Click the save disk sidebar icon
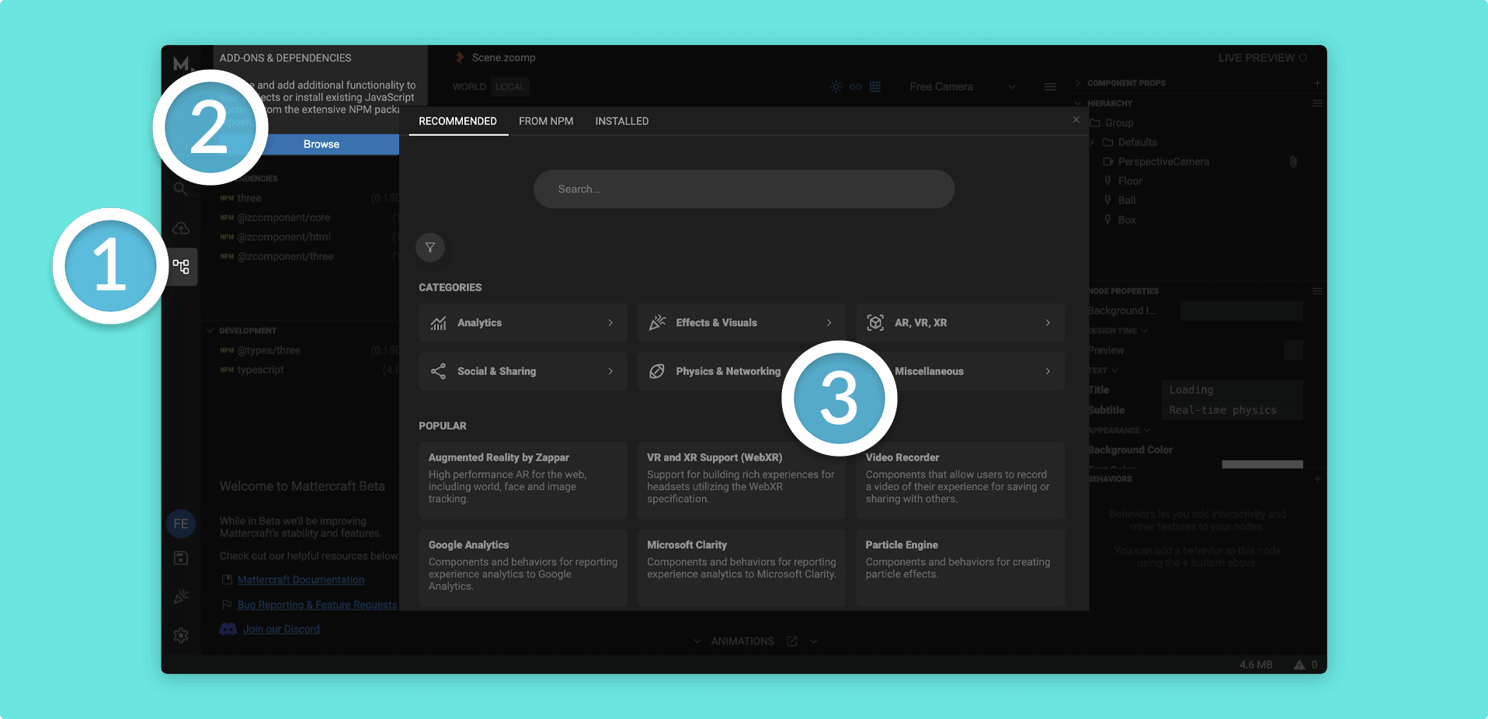Screen dimensions: 1488x719 (181, 557)
